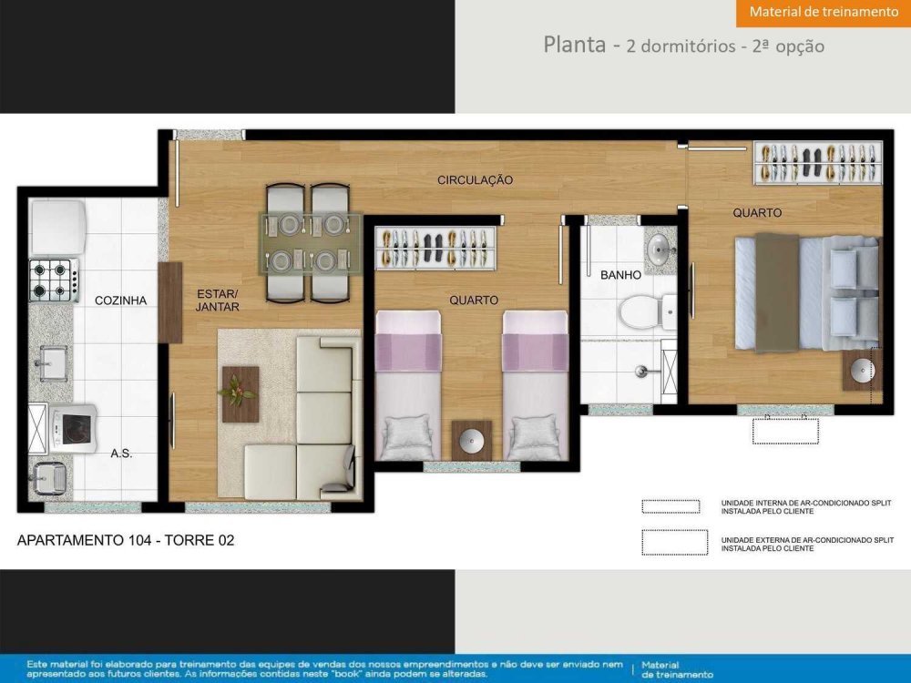Click the laundry tank sink in the A.S. area
911x683 pixels.
(47, 474)
